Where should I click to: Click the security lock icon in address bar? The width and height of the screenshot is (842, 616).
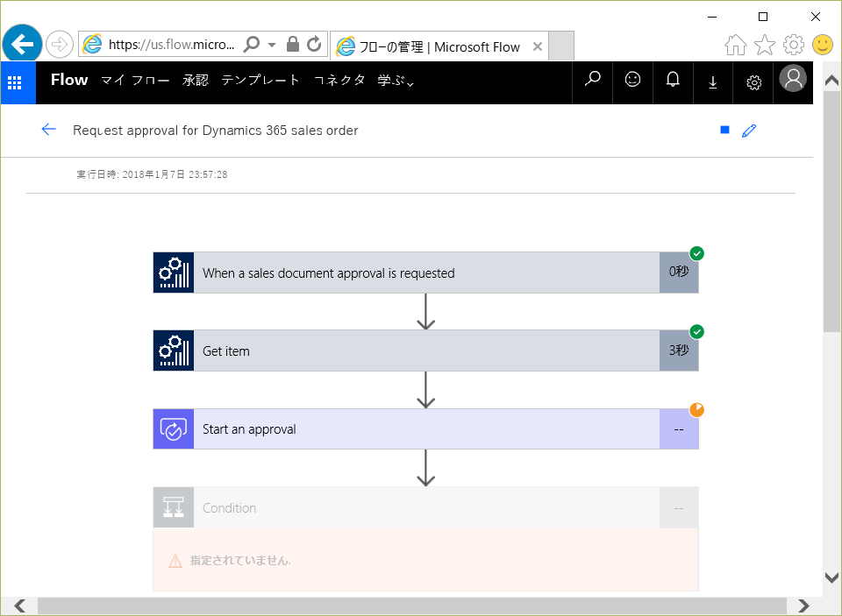point(293,44)
